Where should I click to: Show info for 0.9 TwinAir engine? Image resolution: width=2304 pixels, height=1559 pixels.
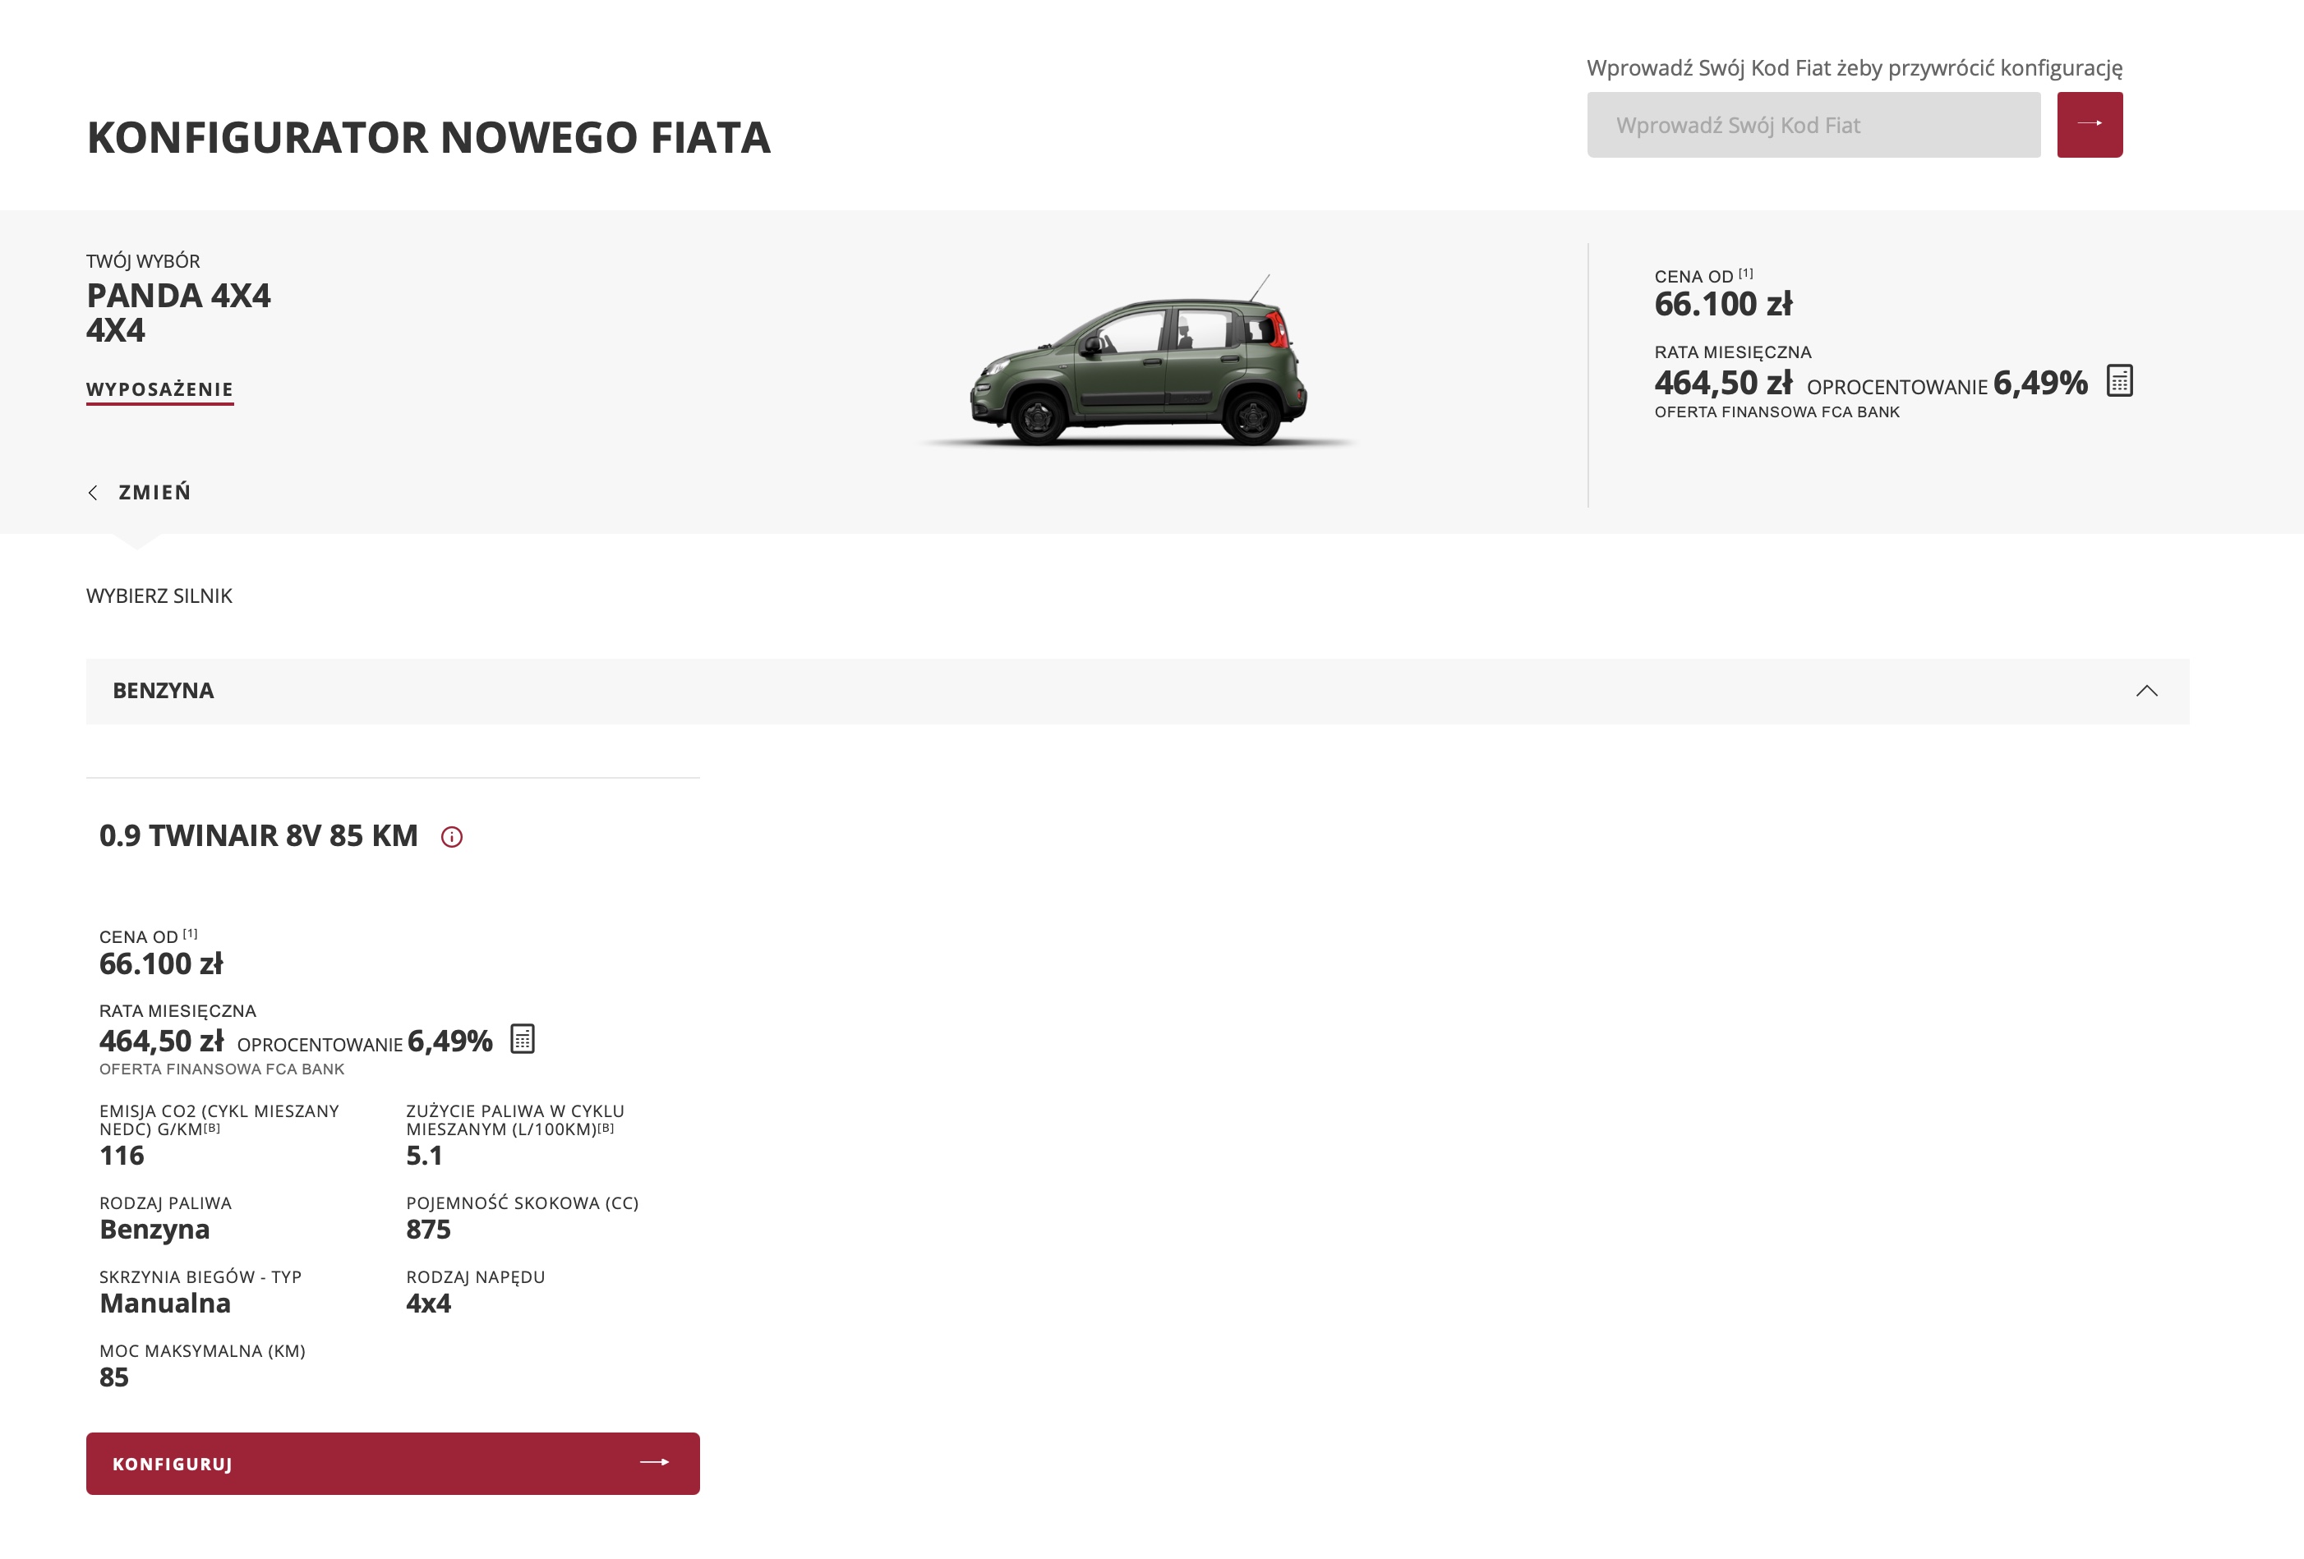[451, 836]
